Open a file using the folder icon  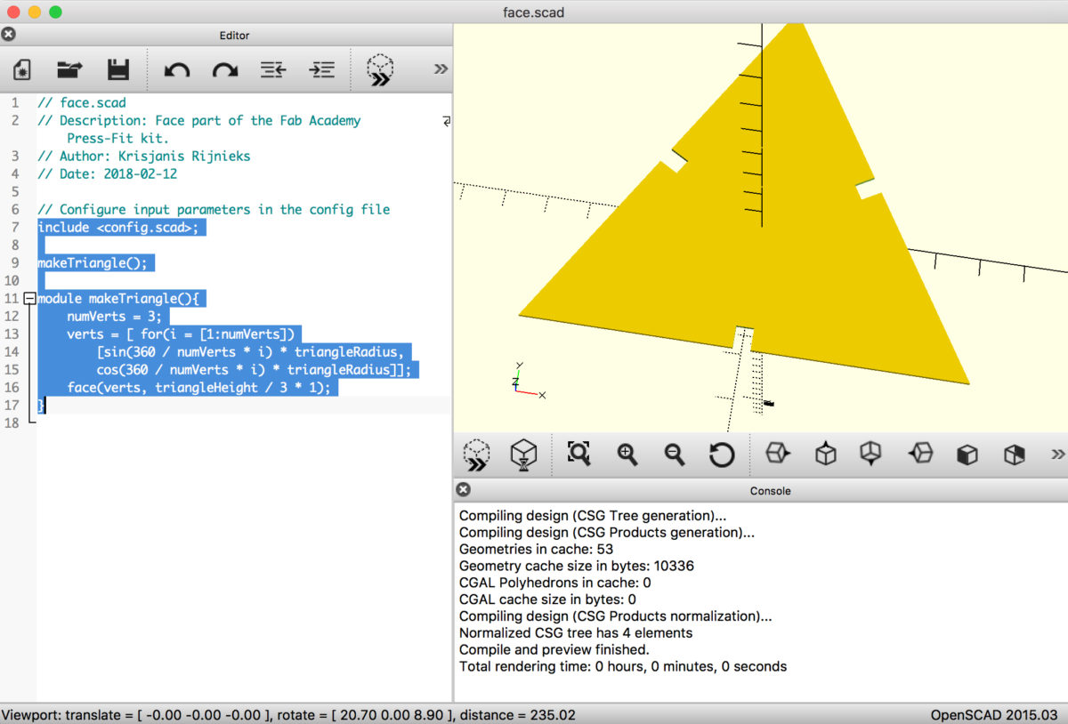click(x=69, y=69)
